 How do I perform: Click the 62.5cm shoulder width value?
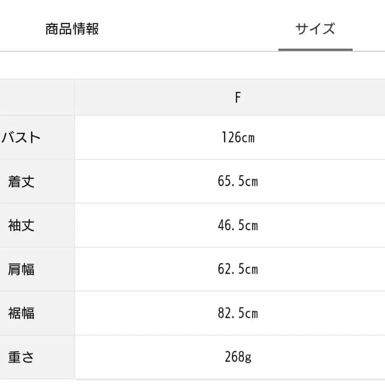coord(238,269)
